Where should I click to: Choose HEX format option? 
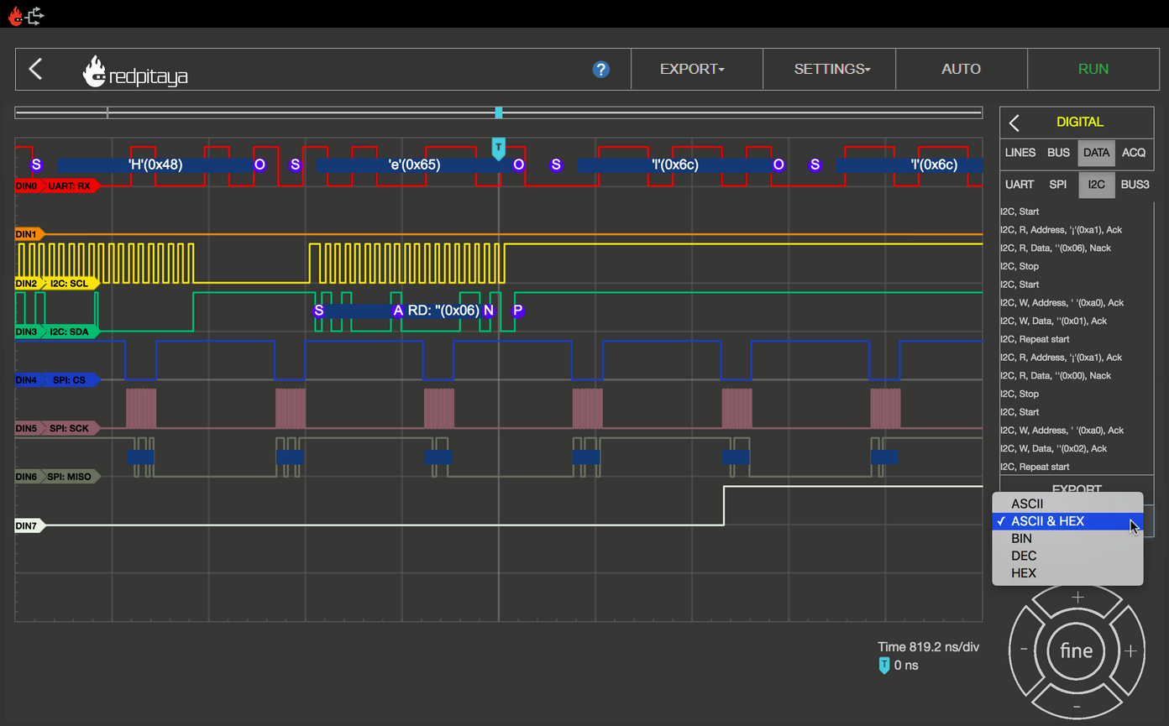(1067, 573)
